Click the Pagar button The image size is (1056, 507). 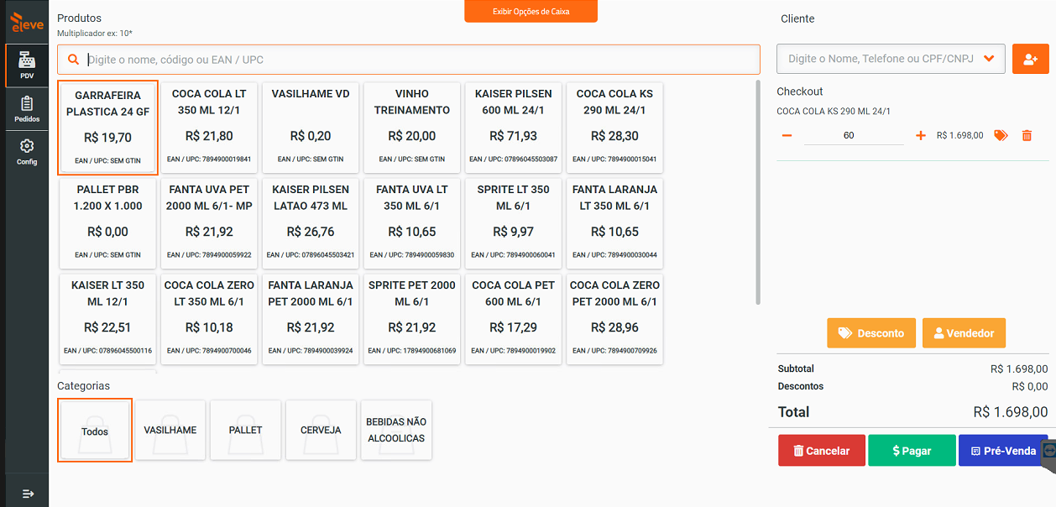pos(912,451)
